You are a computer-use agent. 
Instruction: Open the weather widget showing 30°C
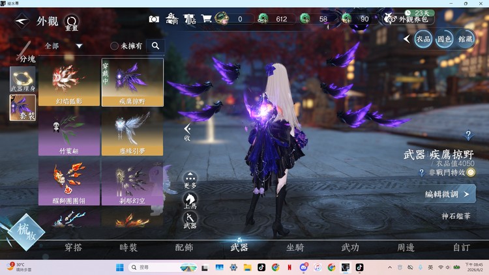coord(20,267)
